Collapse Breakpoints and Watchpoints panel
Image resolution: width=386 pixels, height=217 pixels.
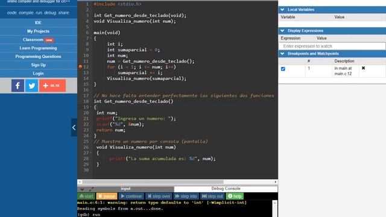coord(282,54)
